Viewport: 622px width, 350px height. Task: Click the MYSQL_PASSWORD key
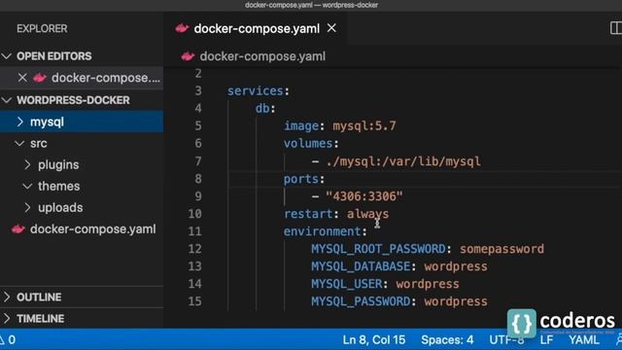[x=361, y=301]
